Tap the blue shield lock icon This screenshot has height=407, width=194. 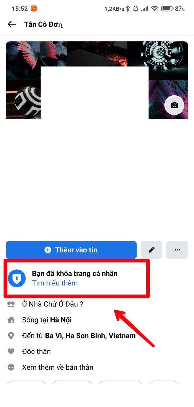(x=17, y=278)
